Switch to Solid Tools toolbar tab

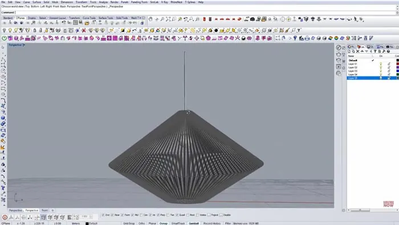[122, 18]
